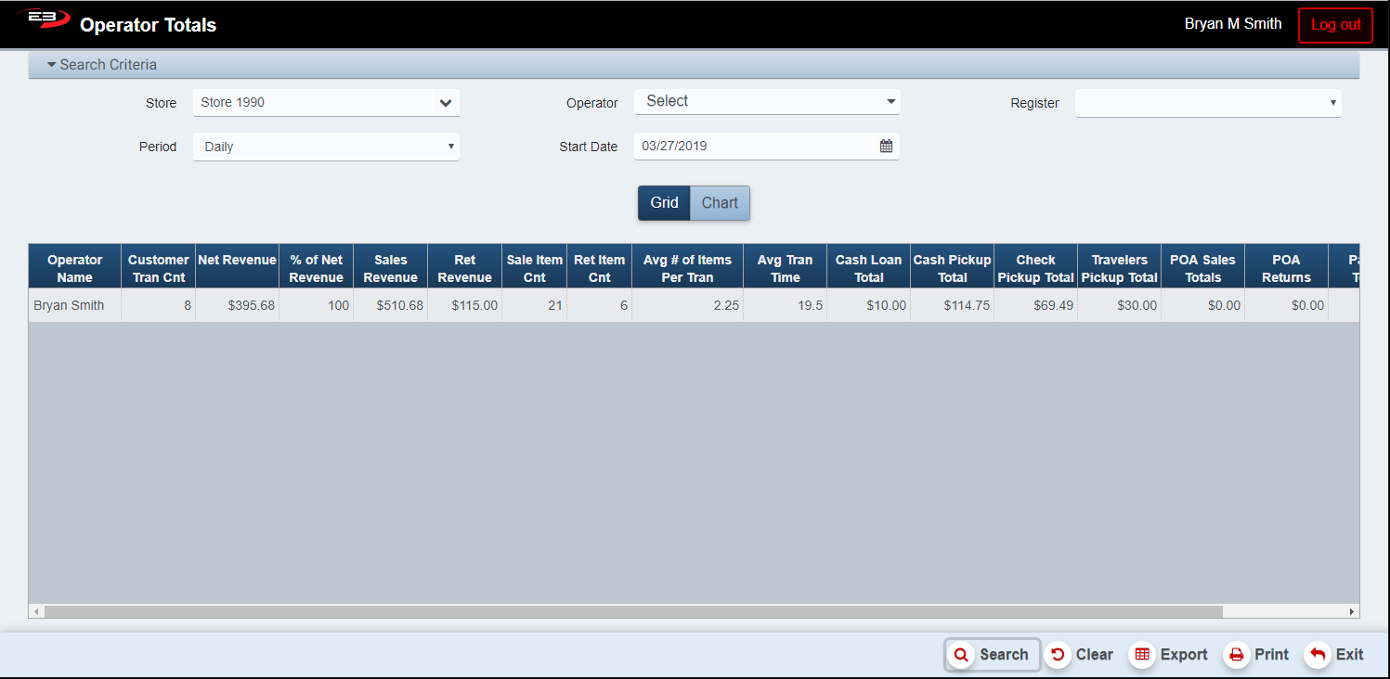
Task: Click the Export spreadsheet icon
Action: pyautogui.click(x=1142, y=655)
